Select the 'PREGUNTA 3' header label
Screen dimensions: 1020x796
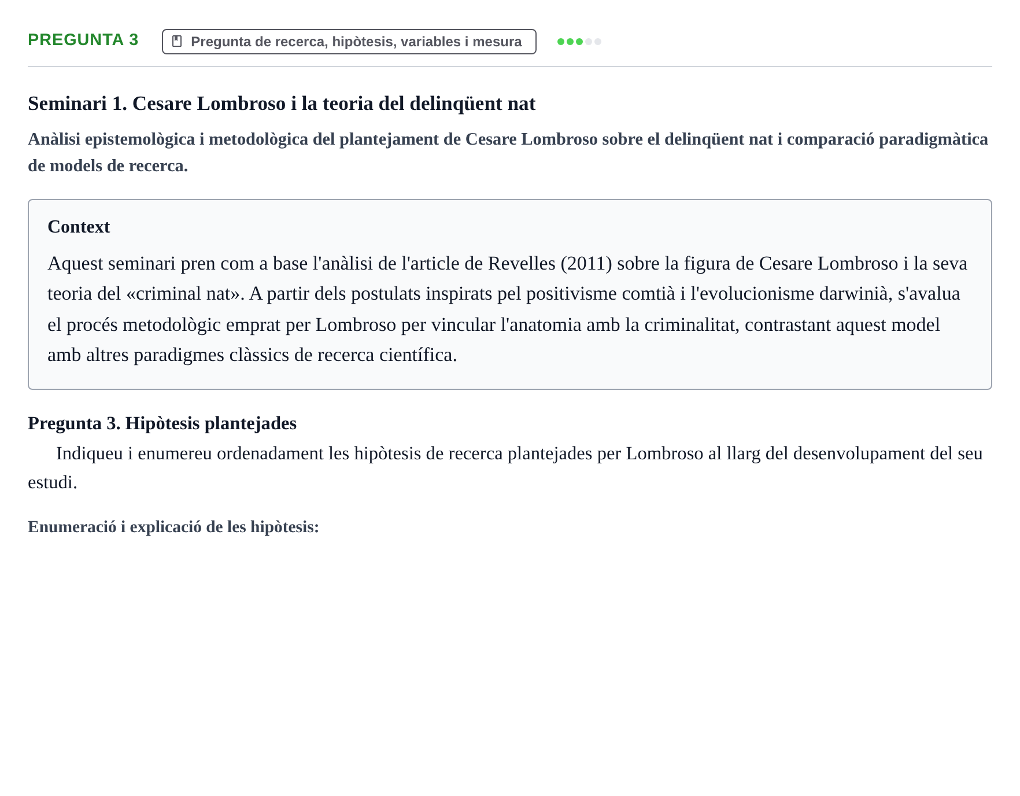(x=83, y=40)
